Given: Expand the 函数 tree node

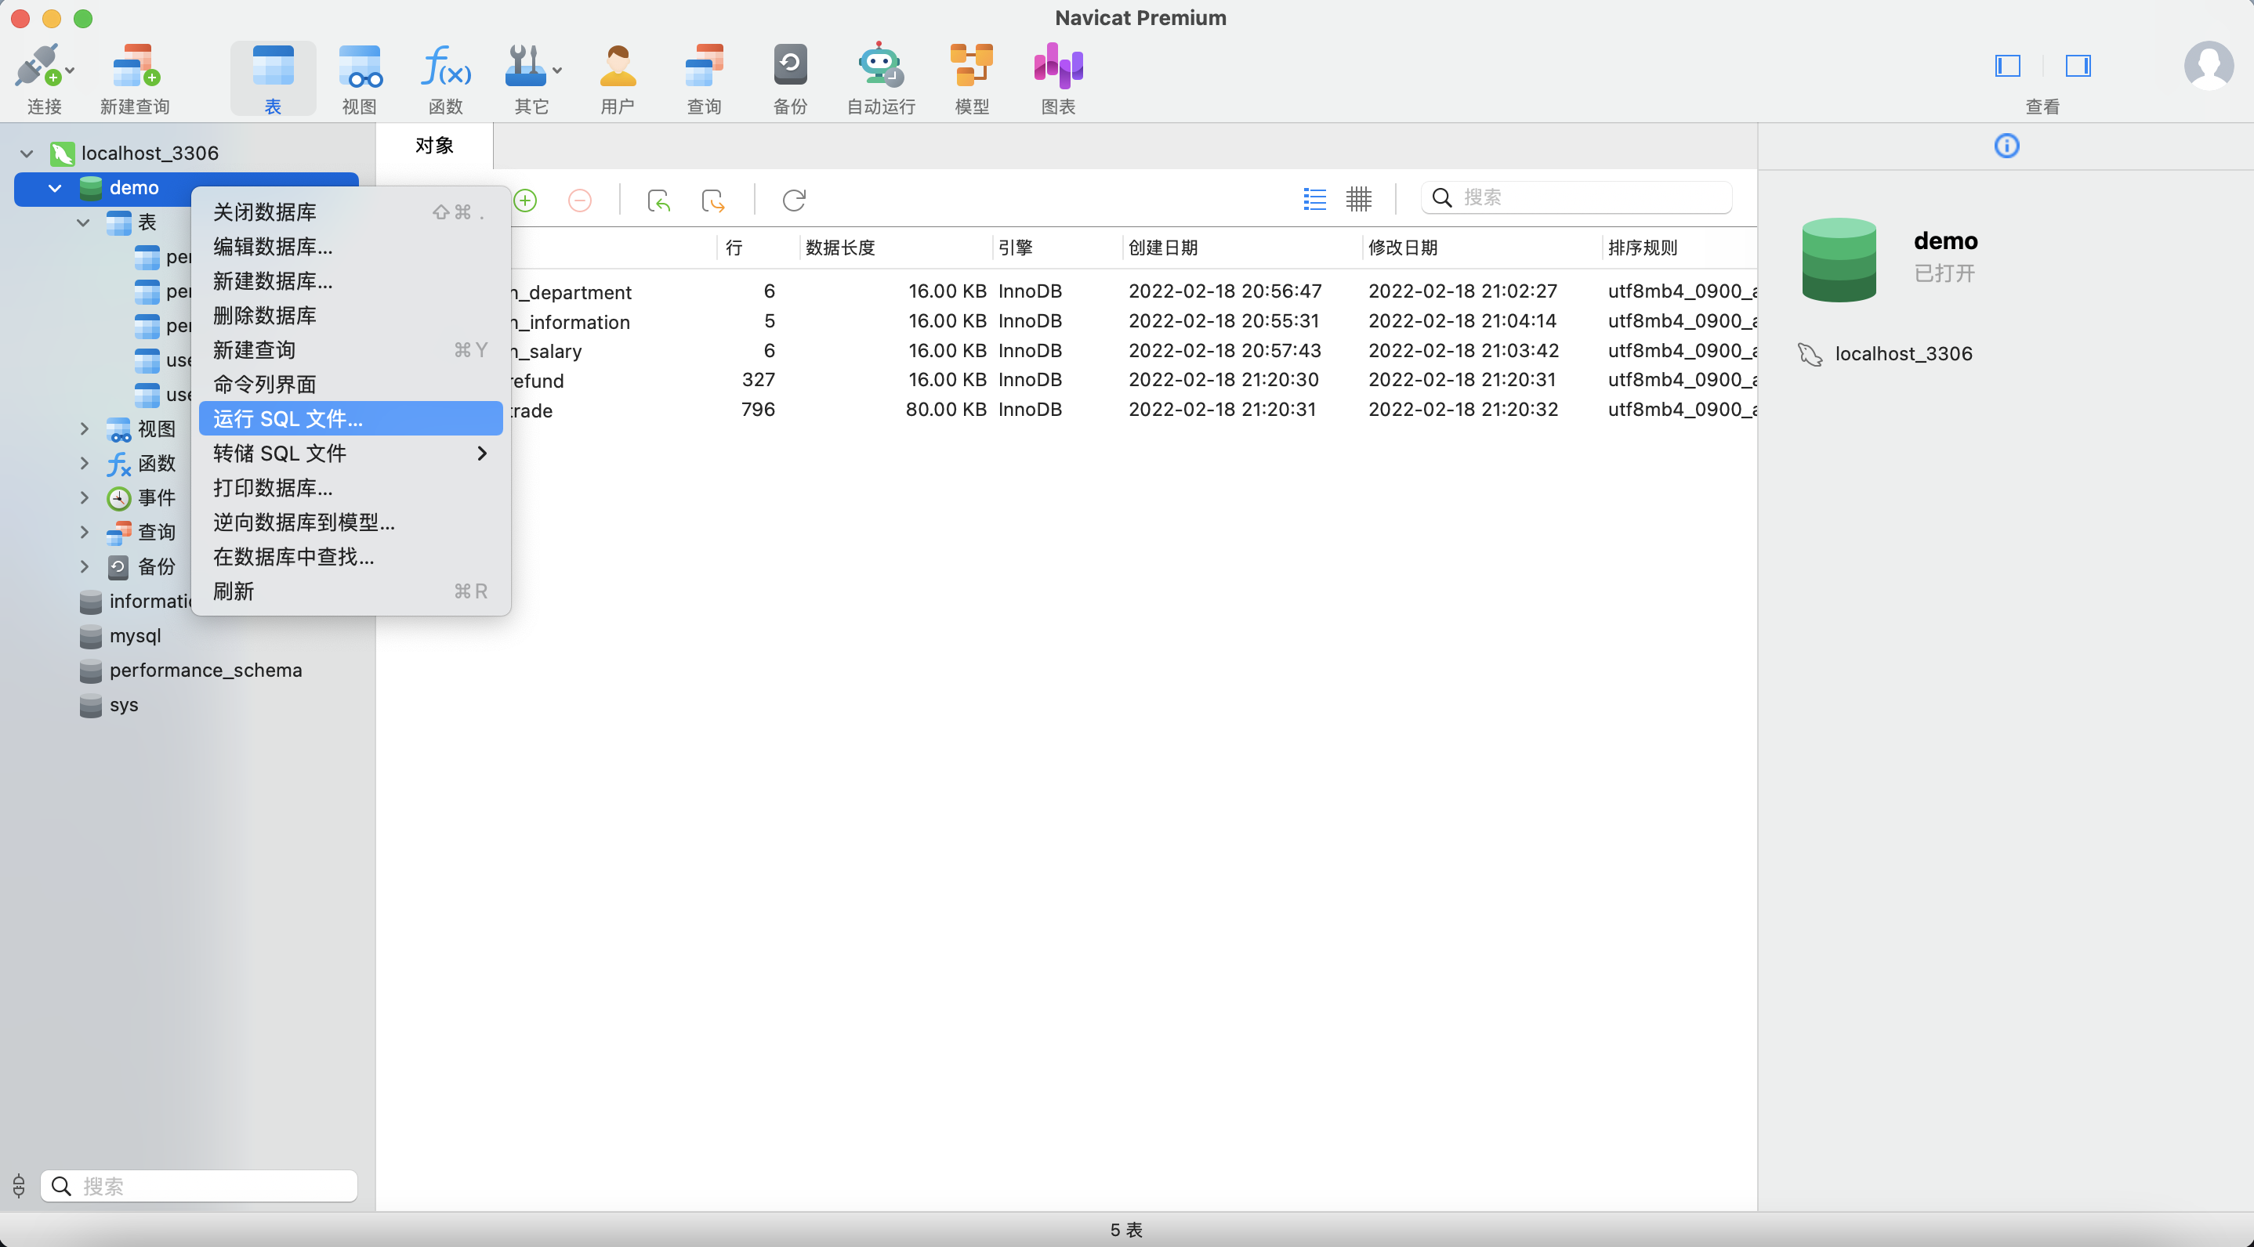Looking at the screenshot, I should pos(84,463).
